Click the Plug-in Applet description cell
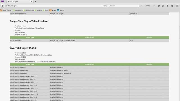The width and height of the screenshot is (180, 101). (x=89, y=70)
